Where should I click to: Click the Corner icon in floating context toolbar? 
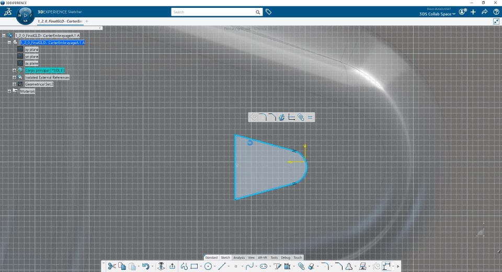263,117
